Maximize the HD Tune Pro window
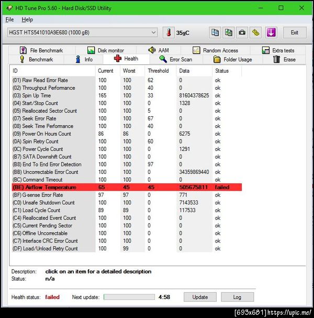This screenshot has width=314, height=318. [x=281, y=8]
